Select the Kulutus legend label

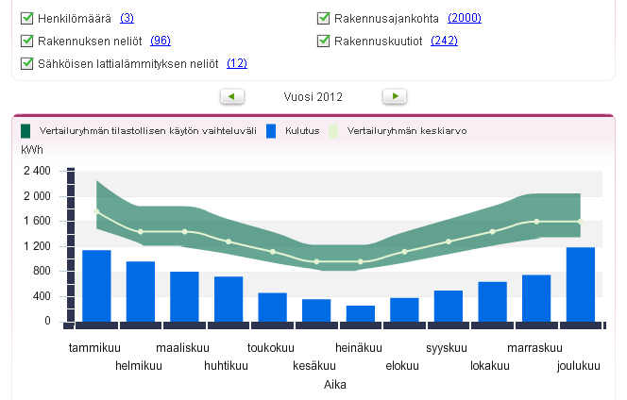302,131
